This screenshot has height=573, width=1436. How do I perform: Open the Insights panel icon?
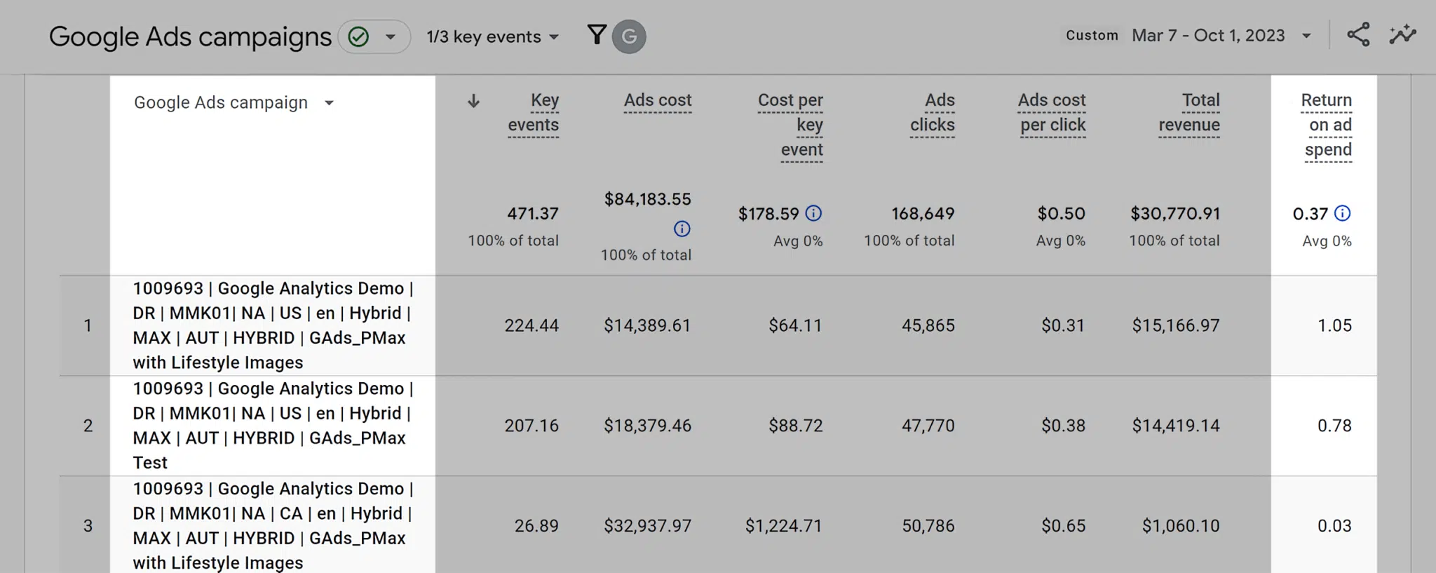1402,34
